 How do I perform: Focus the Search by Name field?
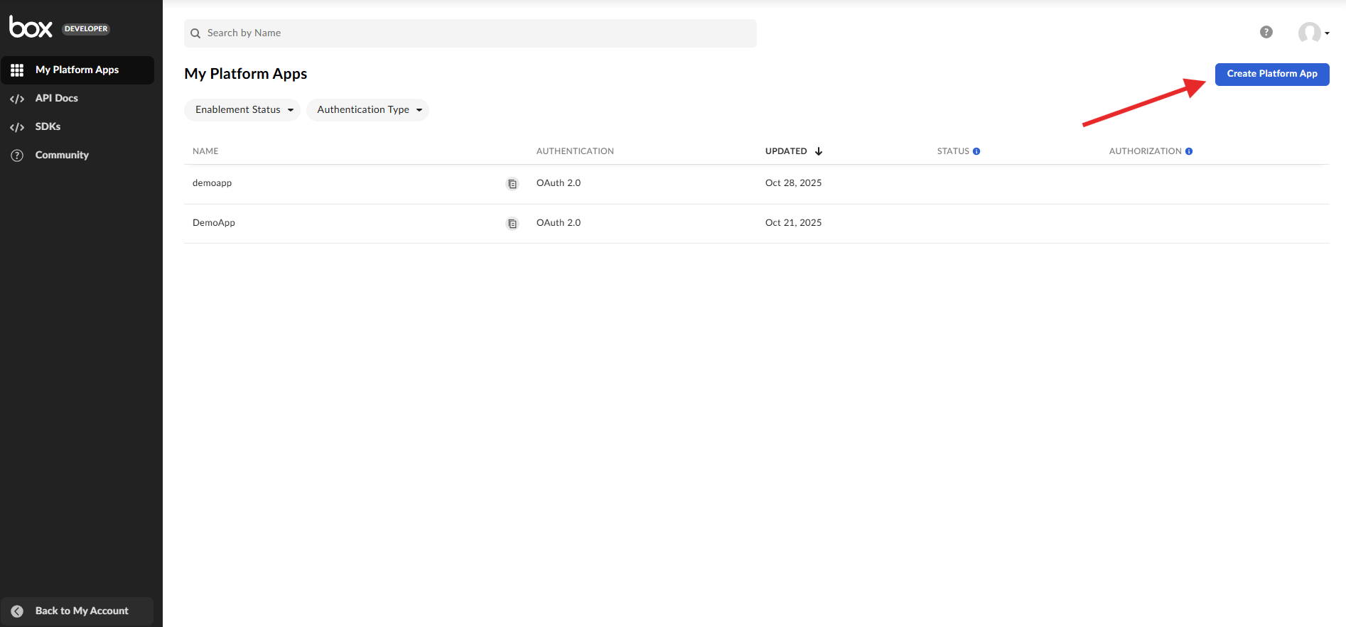pyautogui.click(x=470, y=33)
